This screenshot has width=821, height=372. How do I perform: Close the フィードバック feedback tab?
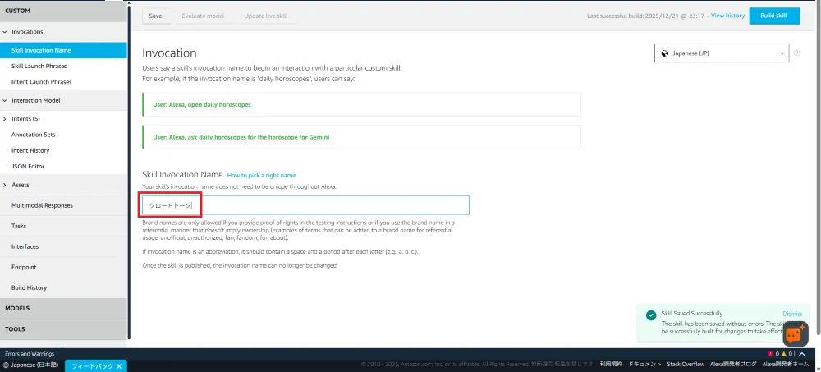[x=119, y=365]
